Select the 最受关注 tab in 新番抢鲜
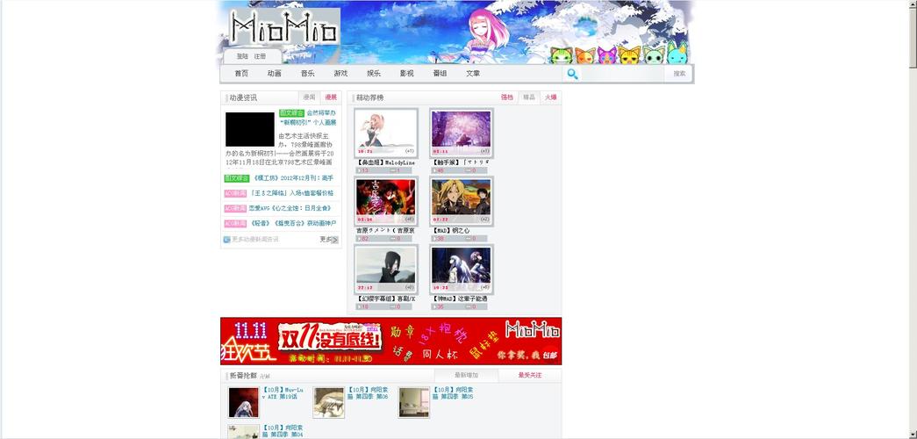The height and width of the screenshot is (439, 917). point(530,375)
